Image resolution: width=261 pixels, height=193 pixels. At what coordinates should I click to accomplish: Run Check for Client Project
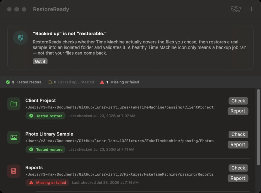238,101
